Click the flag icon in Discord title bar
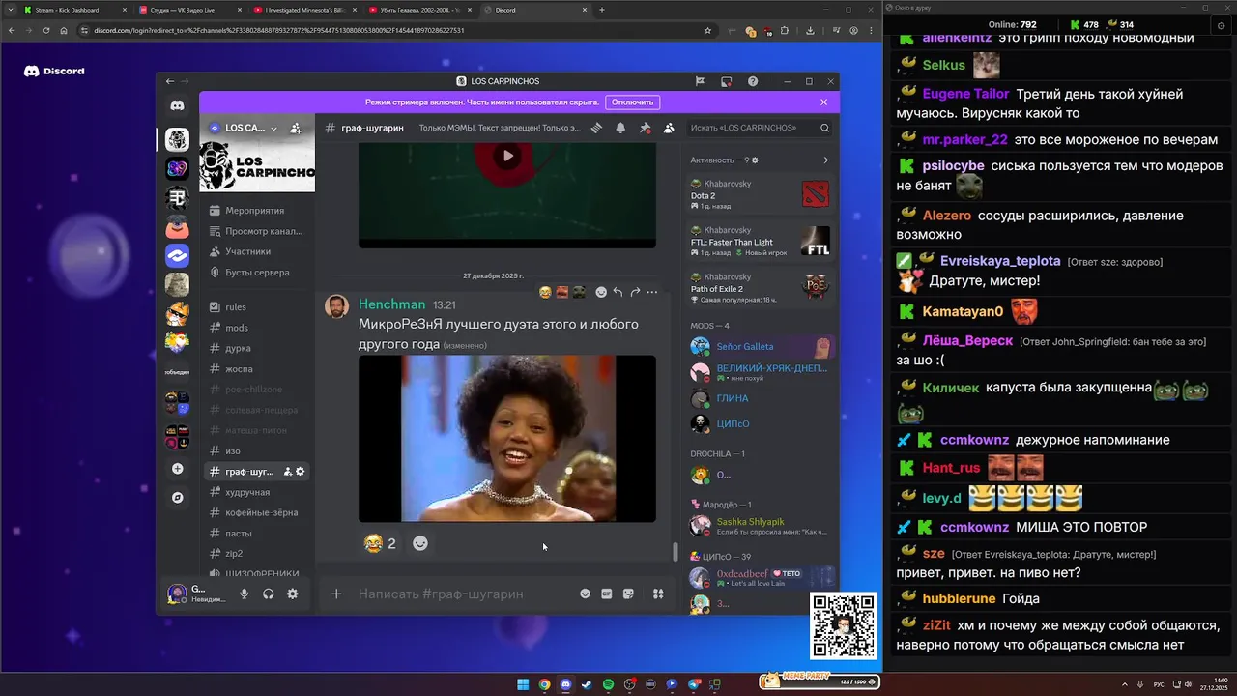Screen dimensions: 1237x696 [700, 81]
